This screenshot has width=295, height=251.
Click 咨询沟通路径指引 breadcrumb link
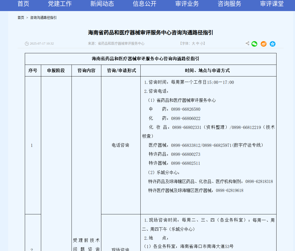(43, 18)
